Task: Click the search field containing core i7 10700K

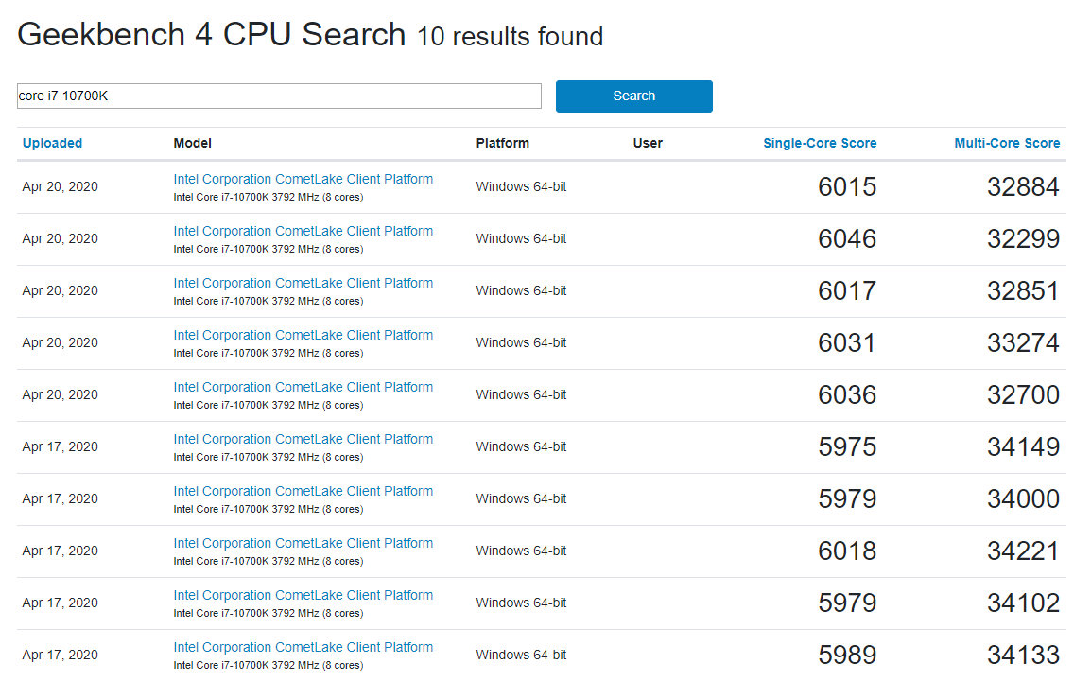Action: (279, 96)
